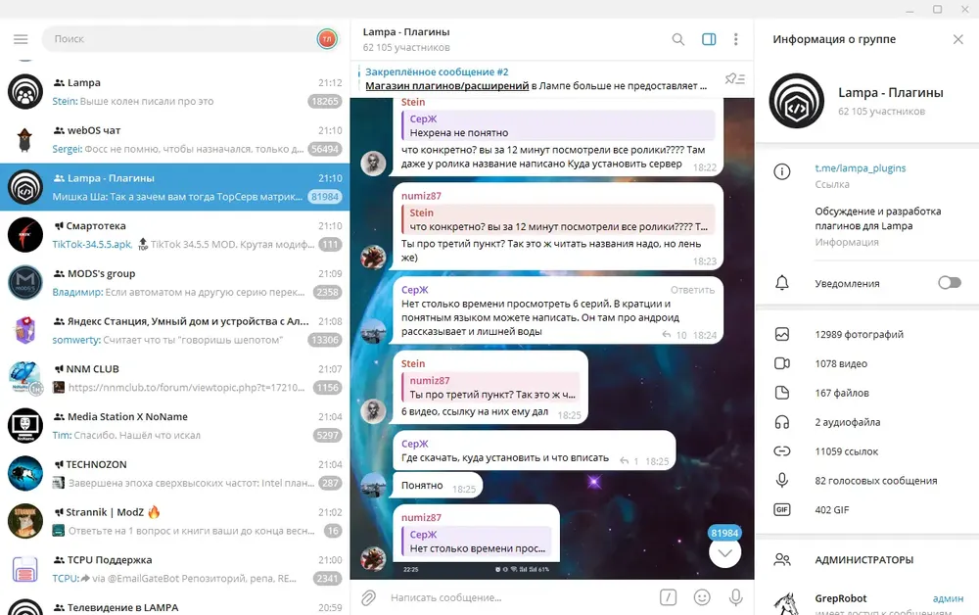Open the TCPU Поддержка chat
This screenshot has width=979, height=615.
click(175, 569)
